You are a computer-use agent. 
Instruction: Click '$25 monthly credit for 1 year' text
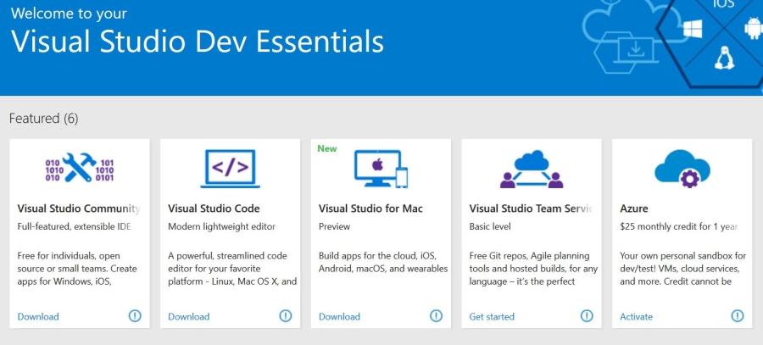click(x=679, y=226)
